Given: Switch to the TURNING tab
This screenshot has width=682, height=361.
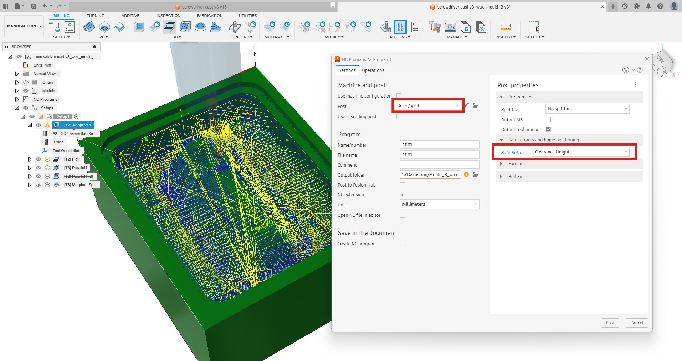Looking at the screenshot, I should (95, 16).
